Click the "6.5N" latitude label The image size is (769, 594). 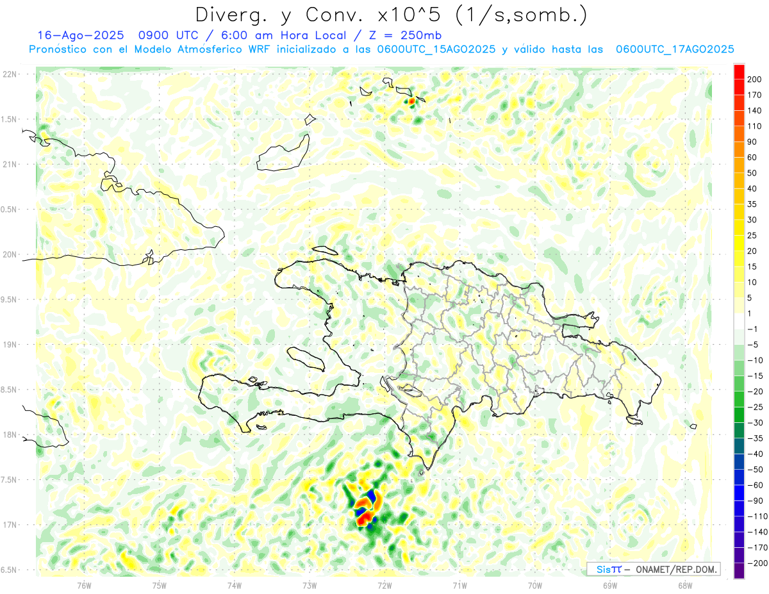click(x=10, y=570)
